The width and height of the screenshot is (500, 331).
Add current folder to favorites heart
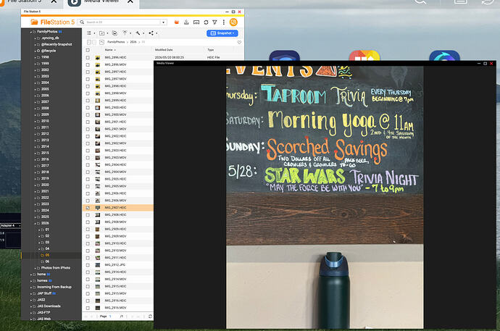click(239, 42)
